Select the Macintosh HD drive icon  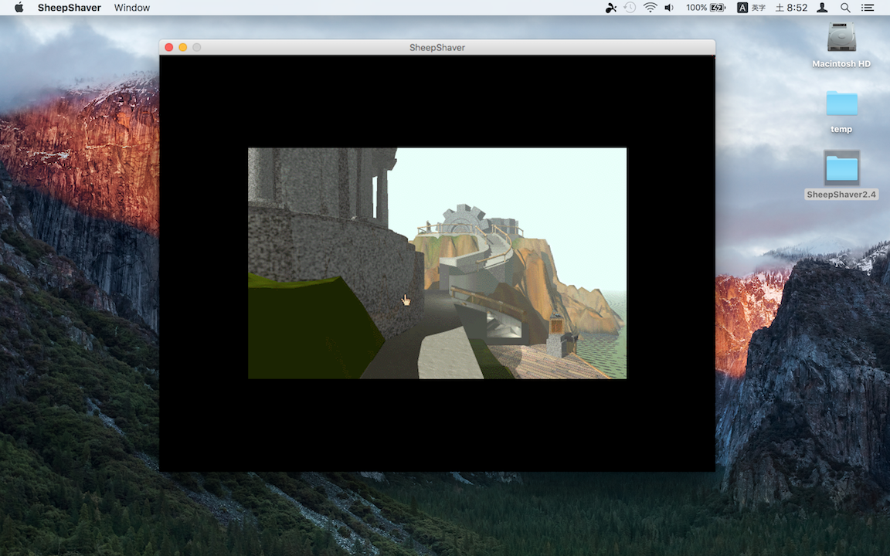pos(841,37)
